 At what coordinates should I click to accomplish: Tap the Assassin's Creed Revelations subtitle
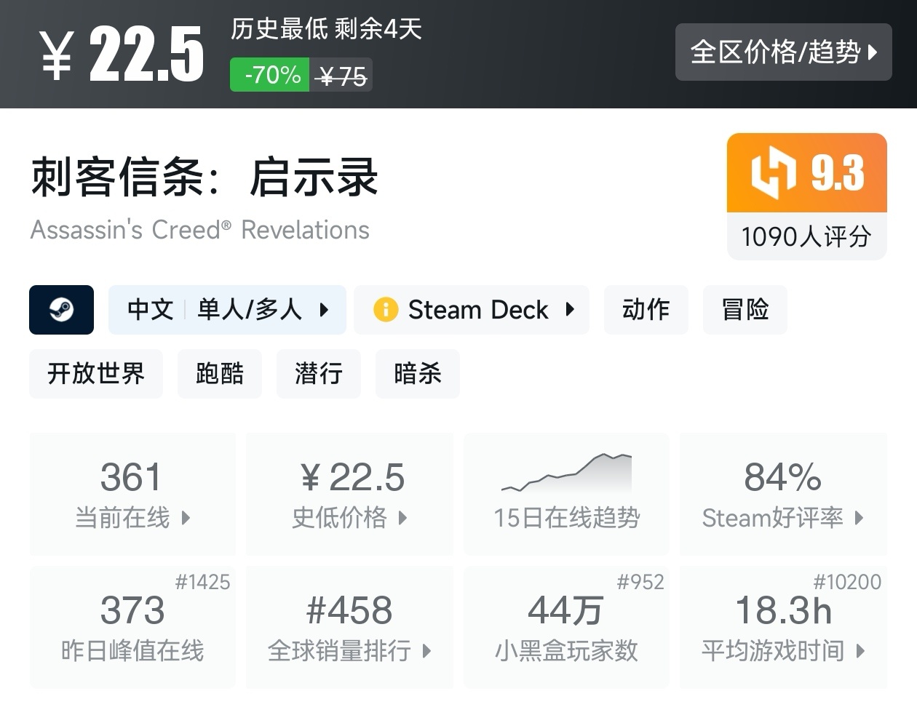tap(200, 230)
